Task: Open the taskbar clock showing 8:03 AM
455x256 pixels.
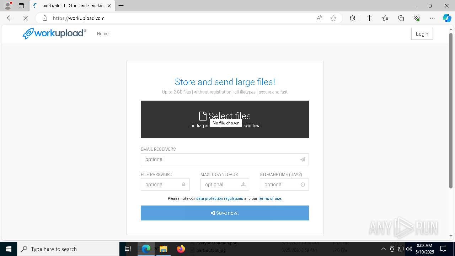Action: tap(424, 249)
